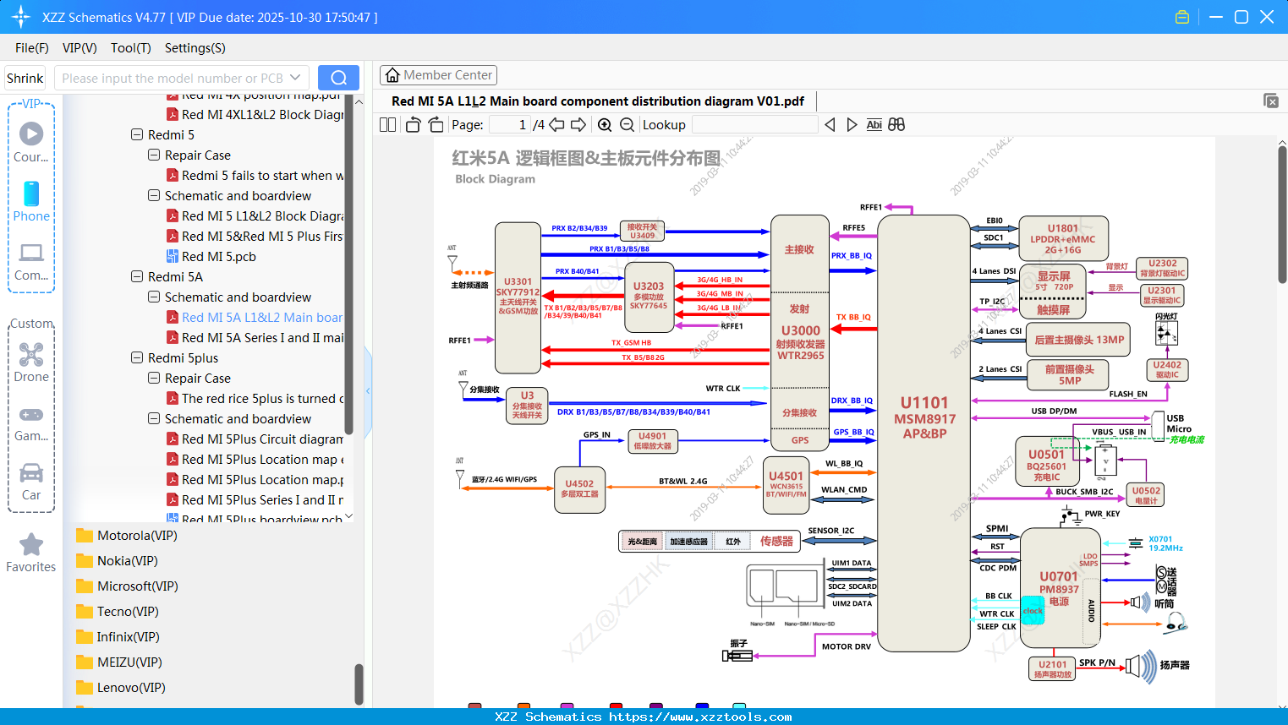Viewport: 1288px width, 725px height.
Task: Toggle the Abi match-case search option
Action: coord(874,124)
